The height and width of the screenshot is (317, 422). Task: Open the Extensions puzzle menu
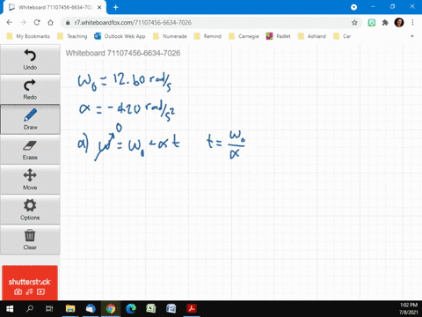385,23
